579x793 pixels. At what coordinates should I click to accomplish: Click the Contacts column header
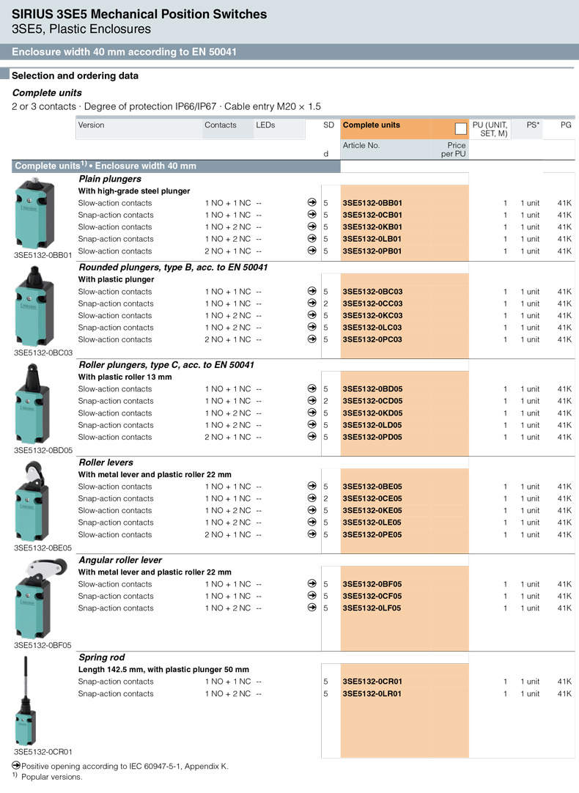click(221, 125)
